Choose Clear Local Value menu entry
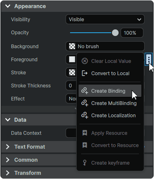Image resolution: width=154 pixels, height=179 pixels. pos(110,61)
